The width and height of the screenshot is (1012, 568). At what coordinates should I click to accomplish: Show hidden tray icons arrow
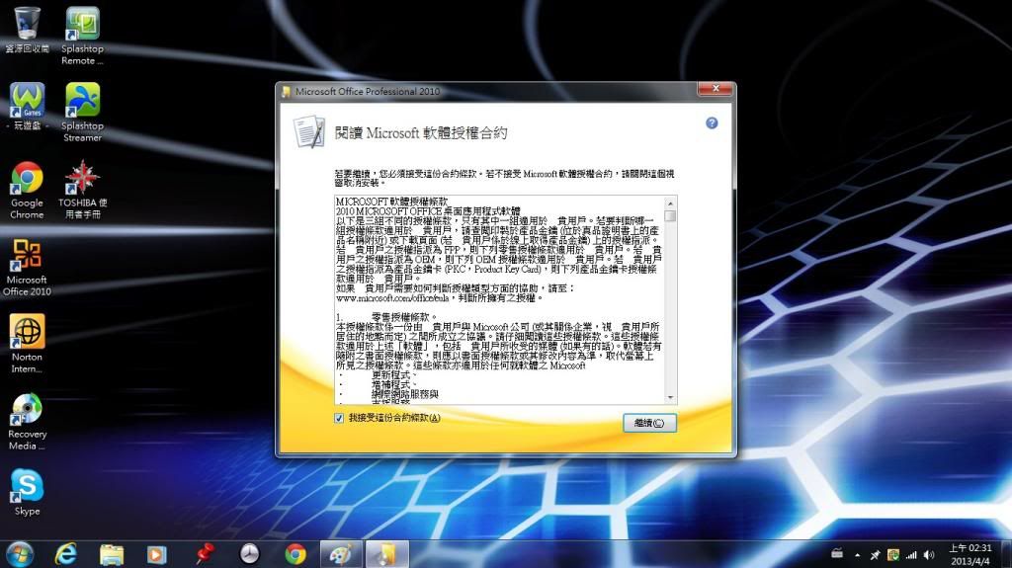(x=857, y=555)
